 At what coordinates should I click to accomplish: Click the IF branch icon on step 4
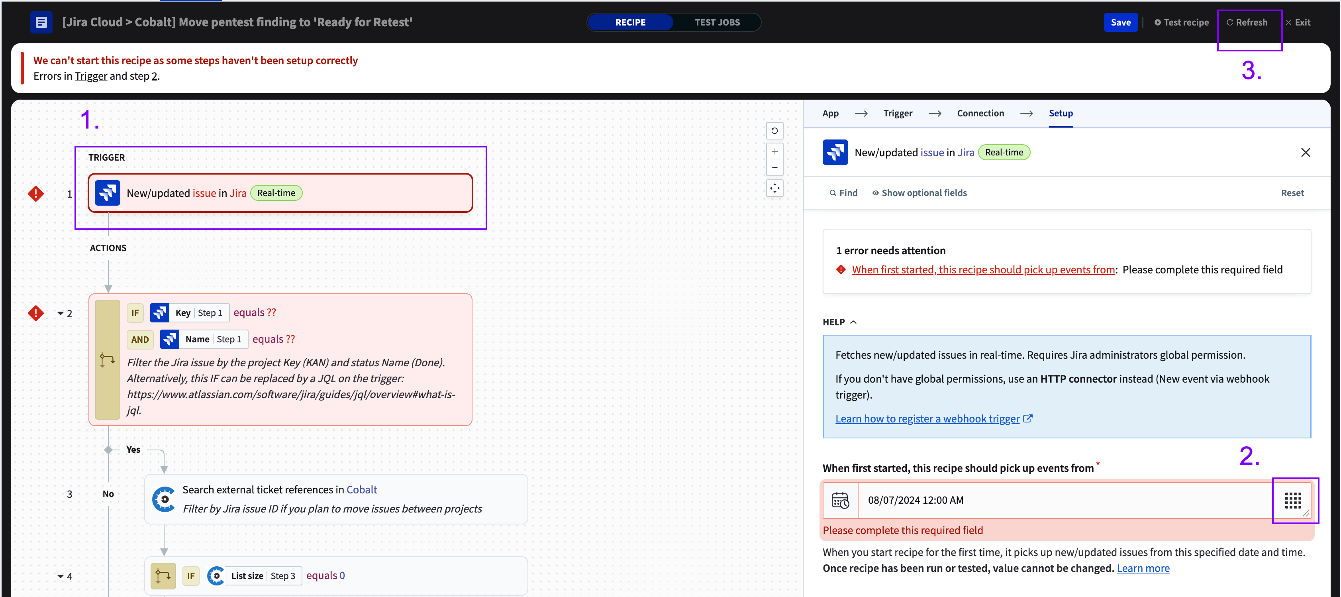(x=163, y=575)
